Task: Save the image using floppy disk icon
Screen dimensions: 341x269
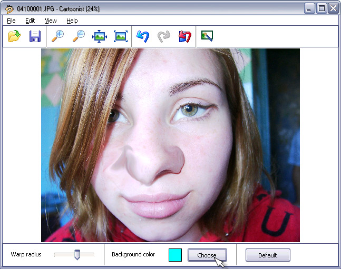Action: [35, 36]
